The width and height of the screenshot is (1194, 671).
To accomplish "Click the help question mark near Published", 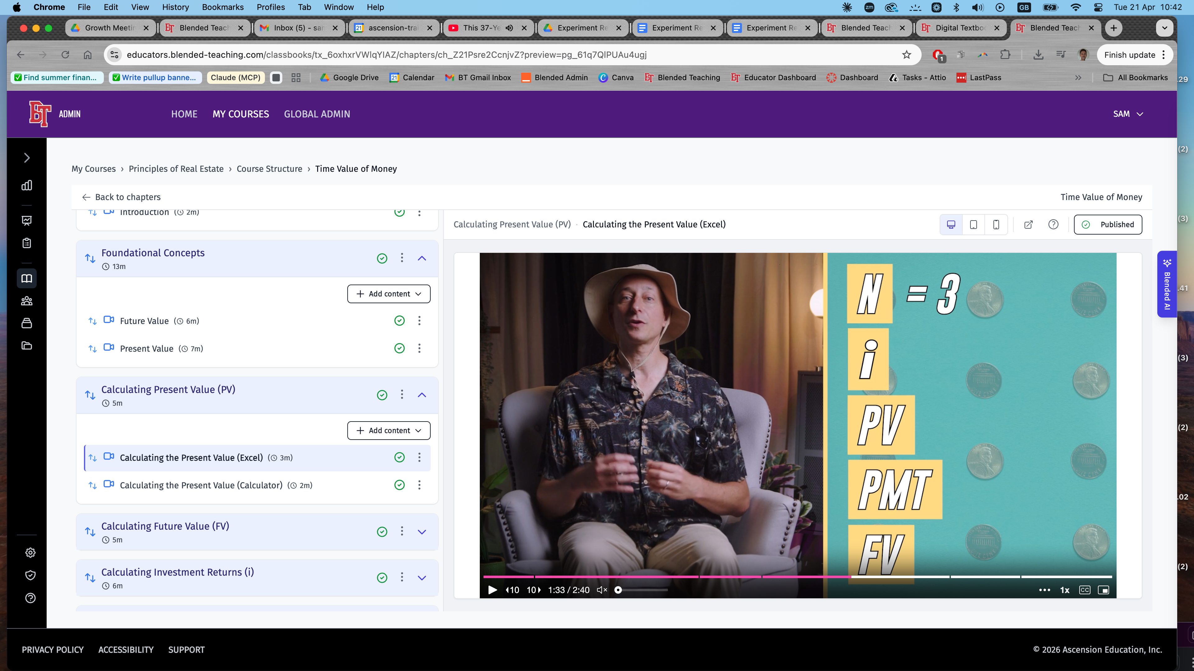I will tap(1053, 225).
